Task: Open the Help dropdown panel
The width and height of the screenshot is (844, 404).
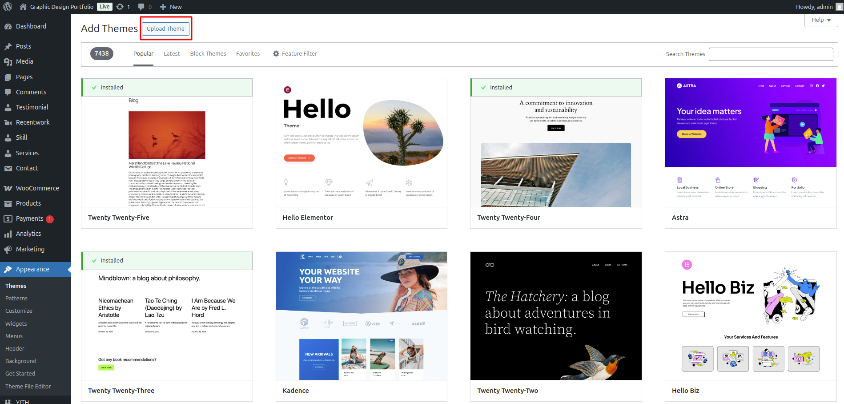Action: click(820, 20)
